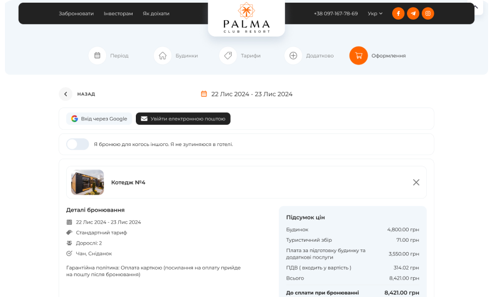The height and width of the screenshot is (297, 493).
Task: Click the Котедж №4 title
Action: pyautogui.click(x=128, y=182)
